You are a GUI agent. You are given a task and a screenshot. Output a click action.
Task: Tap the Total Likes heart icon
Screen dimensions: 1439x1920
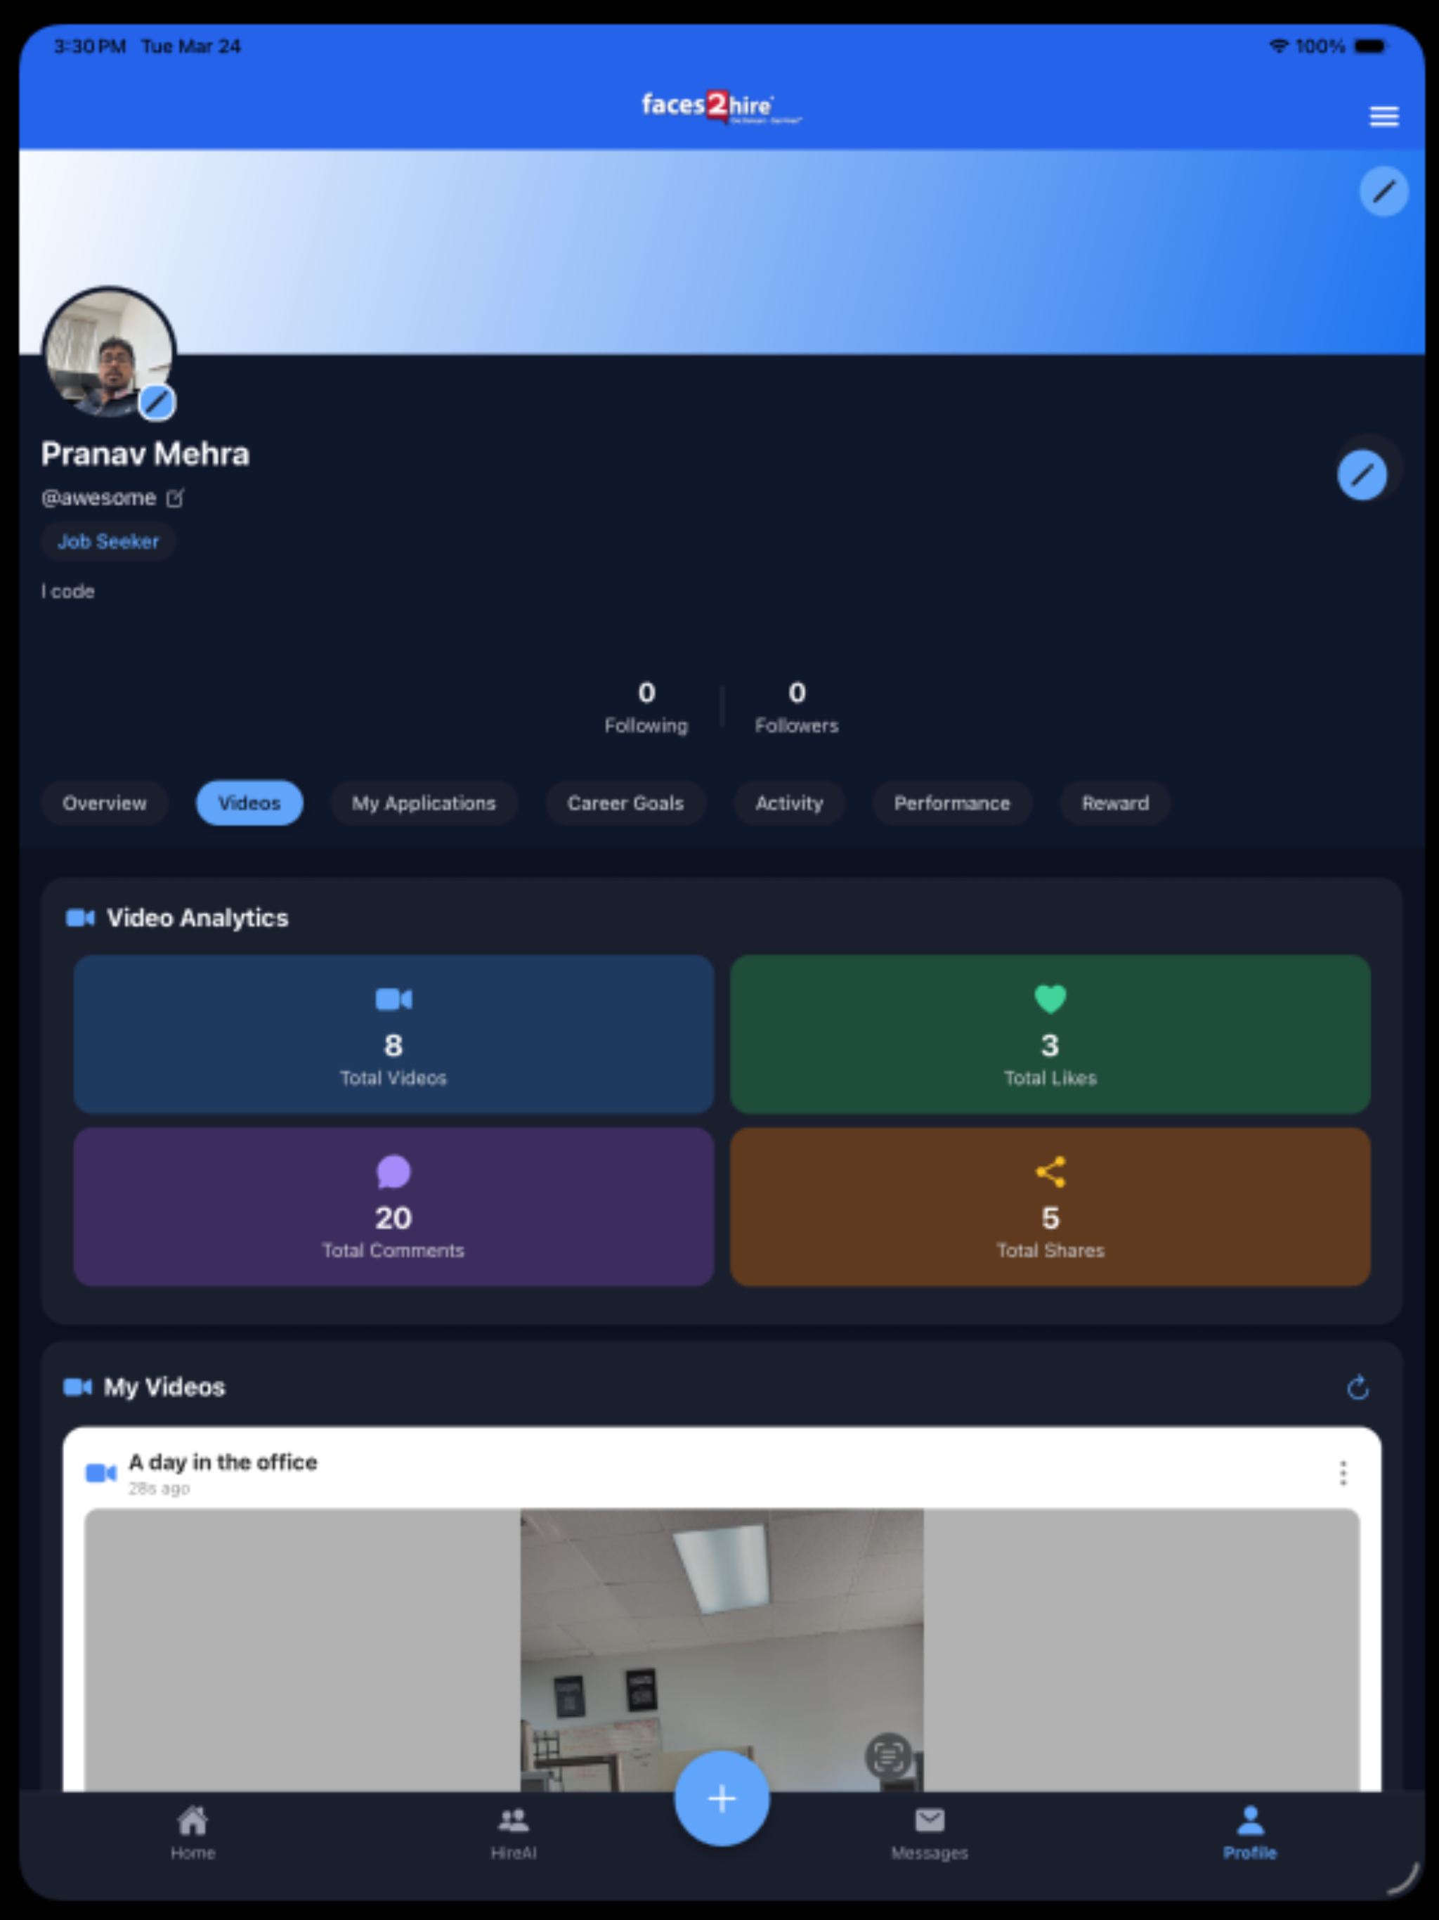pos(1050,999)
